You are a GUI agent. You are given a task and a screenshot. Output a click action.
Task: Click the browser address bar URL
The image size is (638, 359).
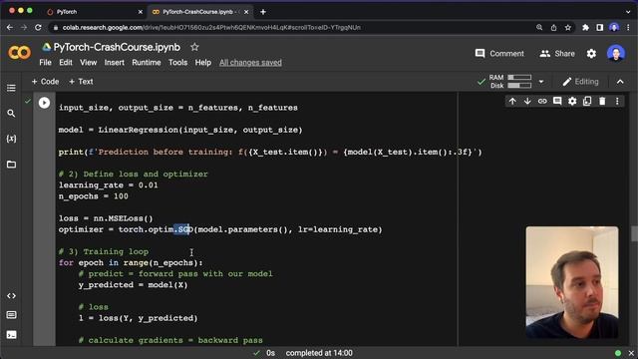click(211, 28)
